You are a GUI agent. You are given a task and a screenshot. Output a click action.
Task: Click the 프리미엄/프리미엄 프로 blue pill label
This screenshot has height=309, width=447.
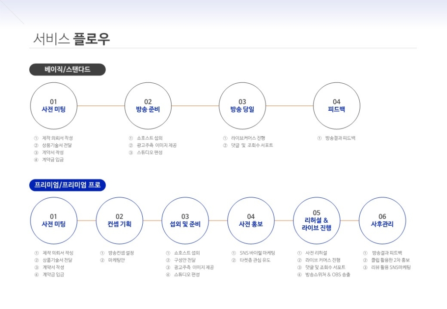68,185
